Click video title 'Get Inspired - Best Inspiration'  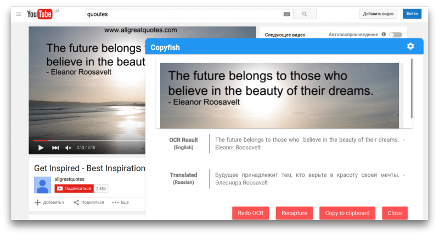[89, 168]
